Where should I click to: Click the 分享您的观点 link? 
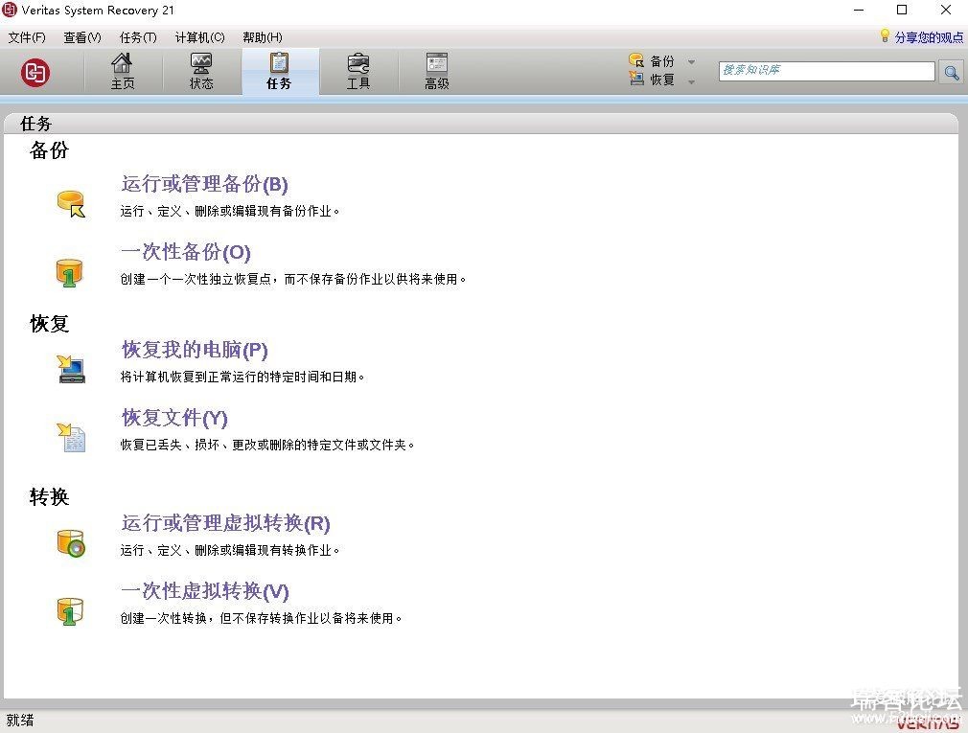pyautogui.click(x=929, y=37)
